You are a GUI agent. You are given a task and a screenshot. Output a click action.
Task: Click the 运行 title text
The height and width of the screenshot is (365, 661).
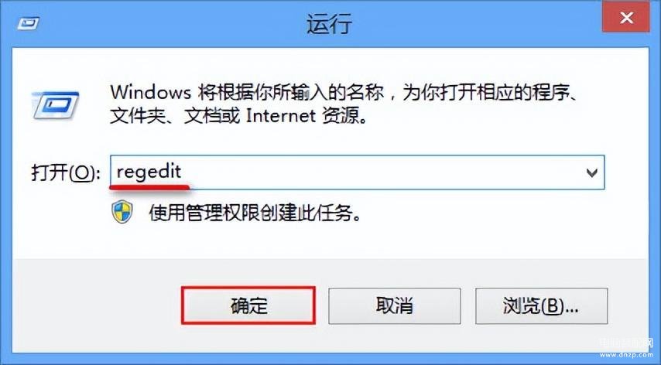coord(329,23)
